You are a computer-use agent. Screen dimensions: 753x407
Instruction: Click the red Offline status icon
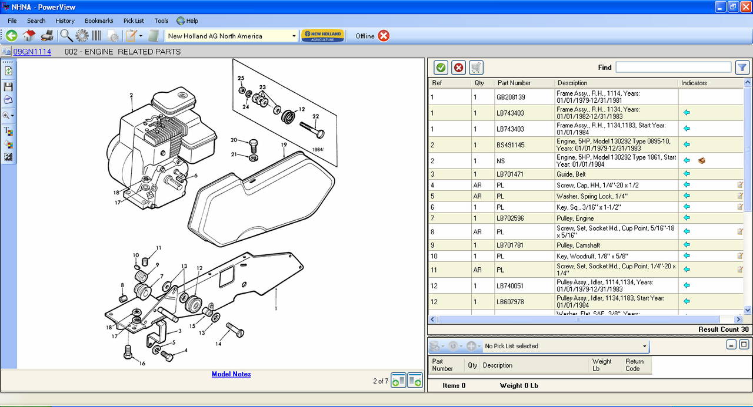click(384, 36)
